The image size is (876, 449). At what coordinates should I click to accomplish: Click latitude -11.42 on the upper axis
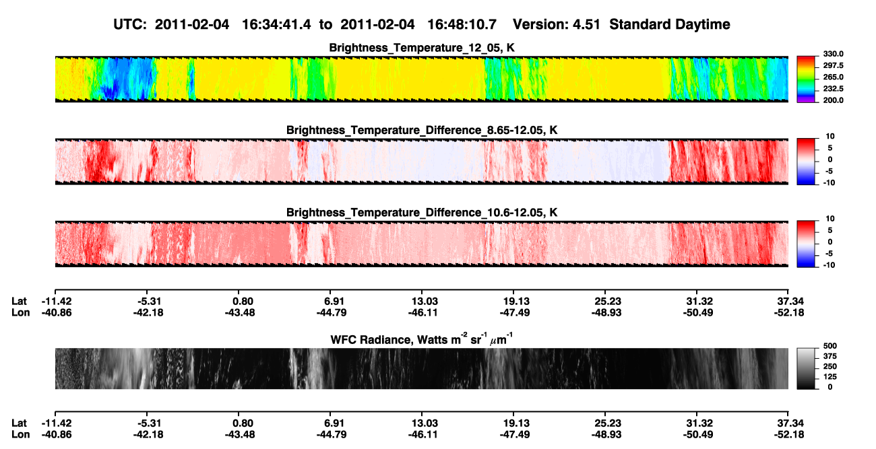pos(57,302)
